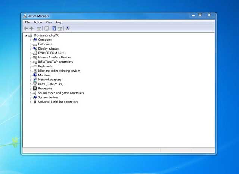Click the Processors chip icon
Viewport: 239px width, 174px height.
coord(35,88)
